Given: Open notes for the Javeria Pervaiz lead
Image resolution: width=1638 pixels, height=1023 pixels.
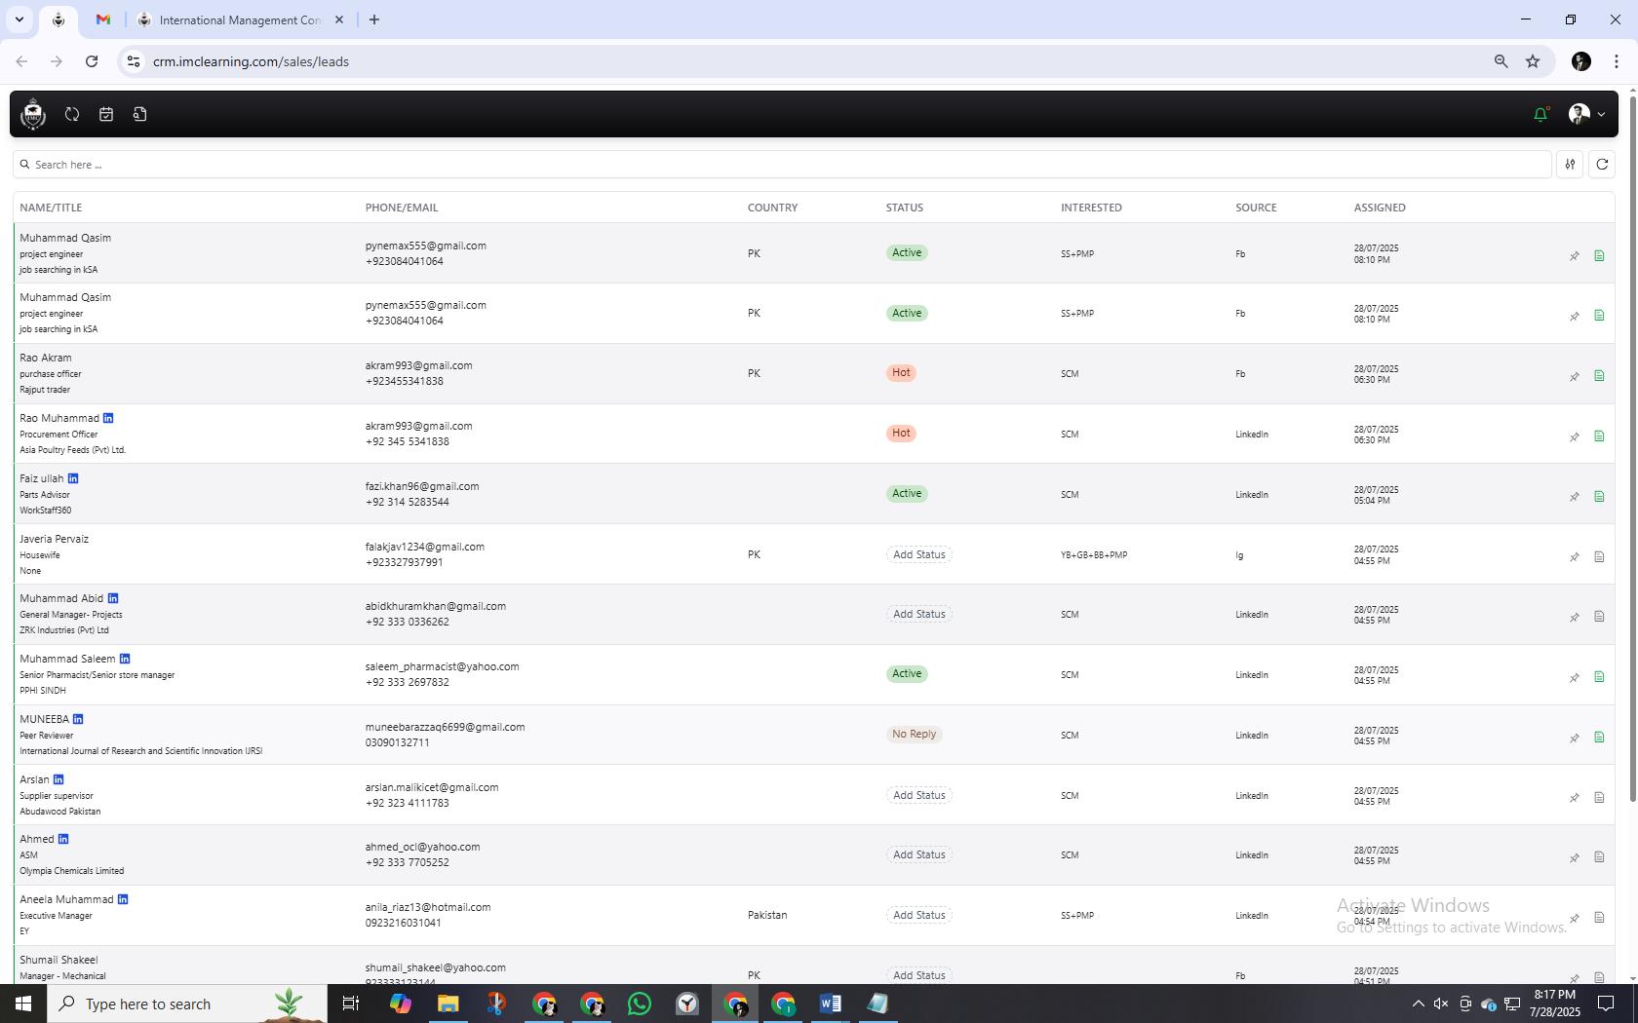Looking at the screenshot, I should (1599, 557).
